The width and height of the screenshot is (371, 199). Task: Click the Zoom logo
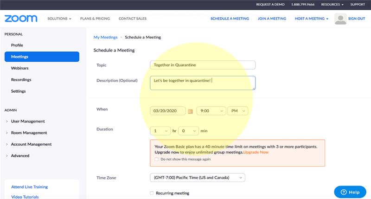(21, 19)
